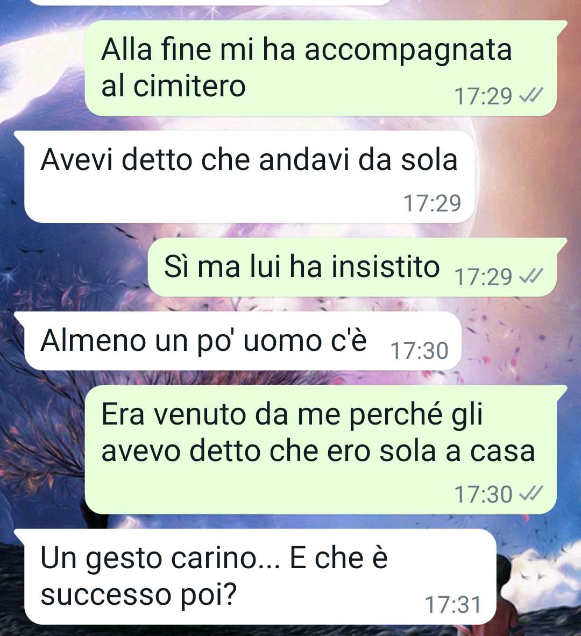Tap the 17:31 timestamp on last message
Screen dimensions: 581x636
tap(453, 605)
